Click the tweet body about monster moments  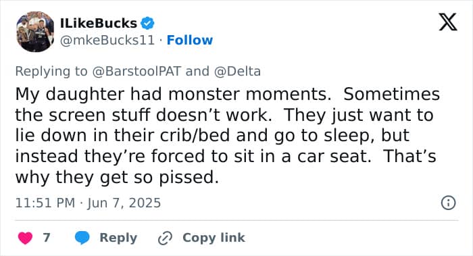coord(228,135)
